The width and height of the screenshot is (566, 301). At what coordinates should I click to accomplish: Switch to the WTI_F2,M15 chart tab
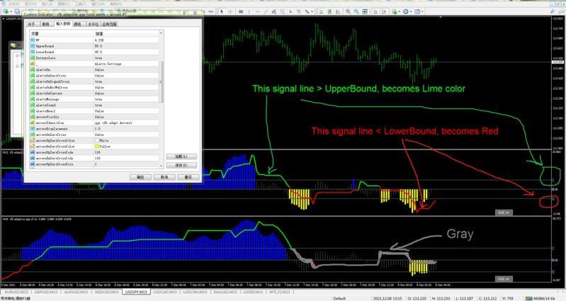pyautogui.click(x=279, y=292)
